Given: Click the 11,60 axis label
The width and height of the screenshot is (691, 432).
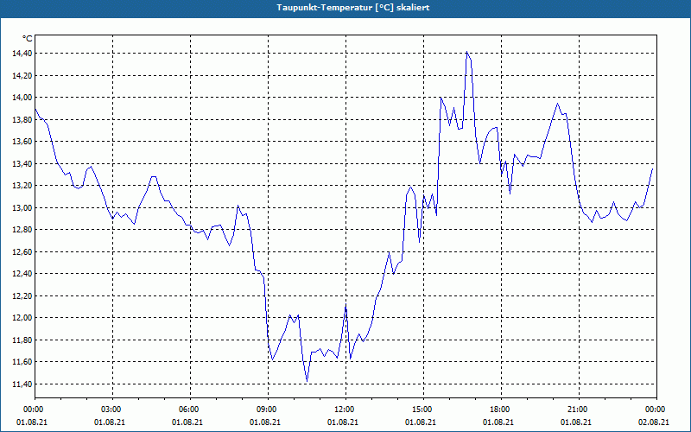Looking at the screenshot, I should (22, 362).
